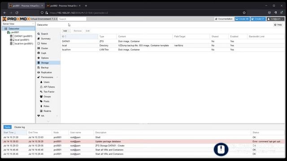The image size is (287, 161).
Task: Click the Groups icon
Action: (x=41, y=97)
